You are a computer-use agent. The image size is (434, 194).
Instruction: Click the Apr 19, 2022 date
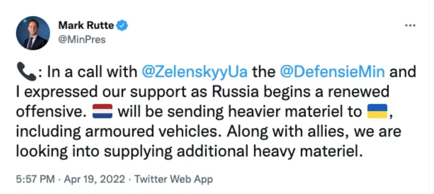pos(94,179)
